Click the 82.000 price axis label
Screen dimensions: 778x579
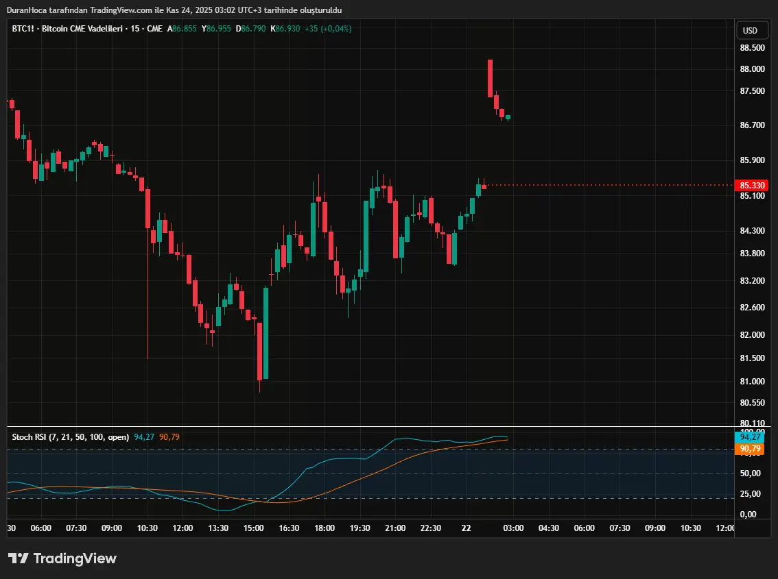752,334
